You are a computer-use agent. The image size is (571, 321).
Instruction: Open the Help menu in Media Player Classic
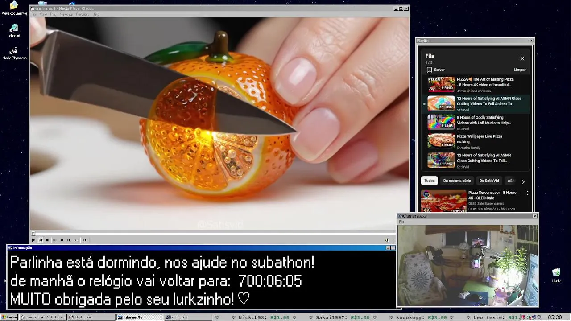click(x=95, y=14)
